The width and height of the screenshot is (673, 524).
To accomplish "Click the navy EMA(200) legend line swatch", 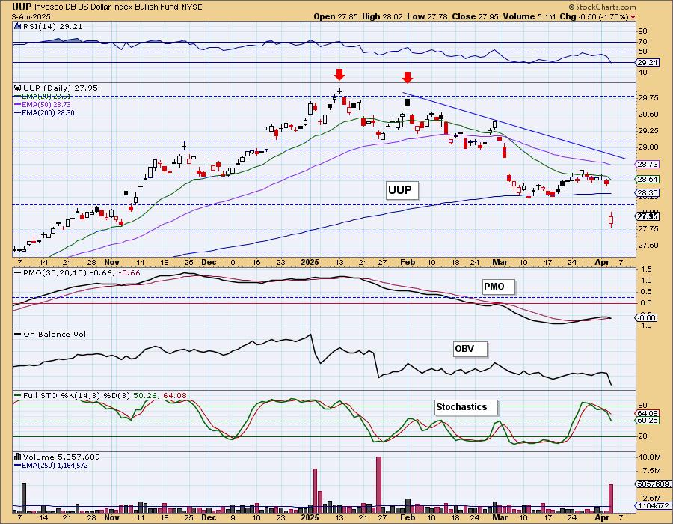I will coord(18,112).
